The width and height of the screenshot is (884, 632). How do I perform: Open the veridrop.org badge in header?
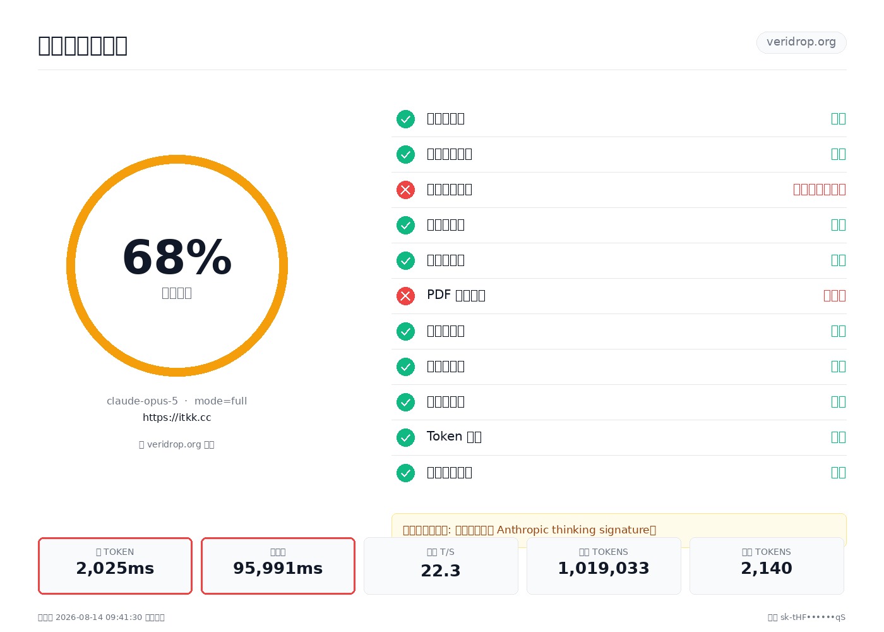(x=801, y=42)
